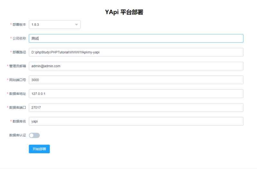Click the 管理员邮箱 label

(x=18, y=66)
